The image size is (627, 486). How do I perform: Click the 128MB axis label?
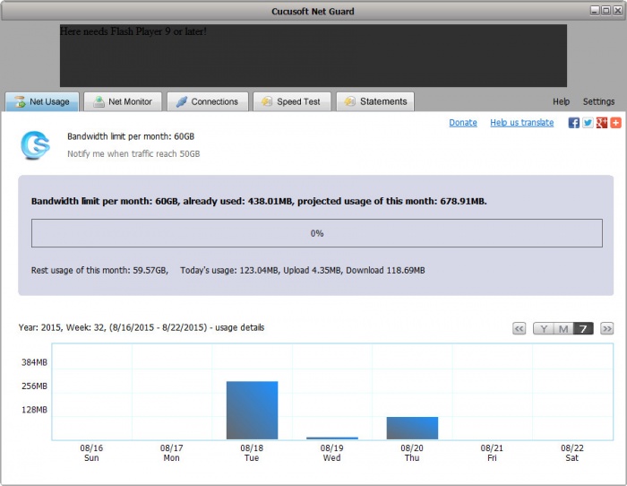click(x=34, y=410)
